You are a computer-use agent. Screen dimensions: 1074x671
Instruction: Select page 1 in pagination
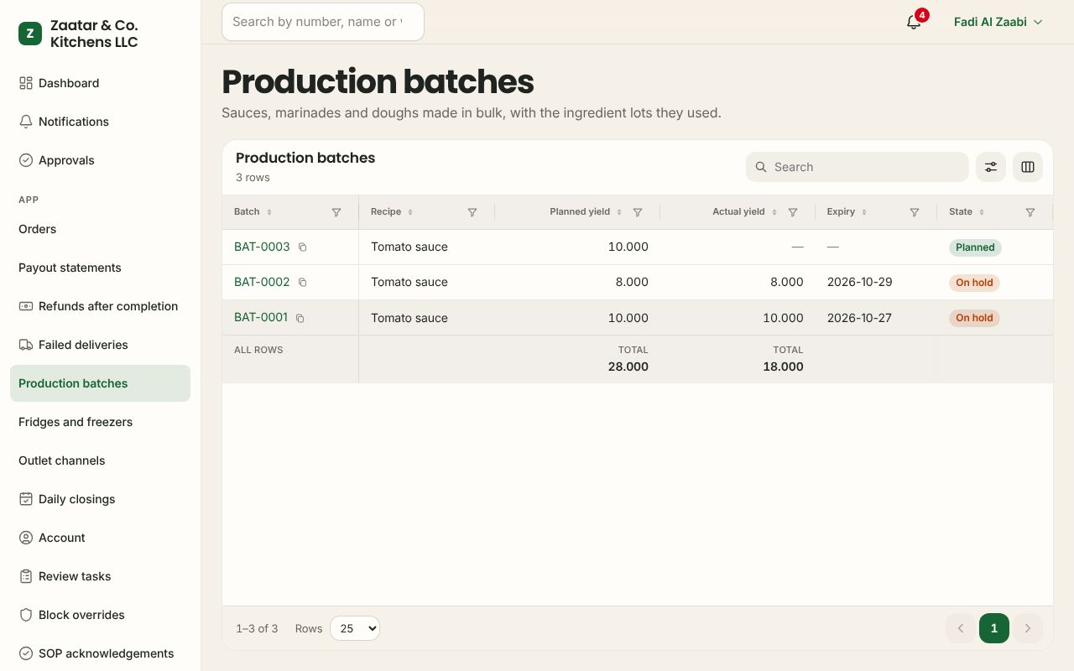tap(994, 628)
